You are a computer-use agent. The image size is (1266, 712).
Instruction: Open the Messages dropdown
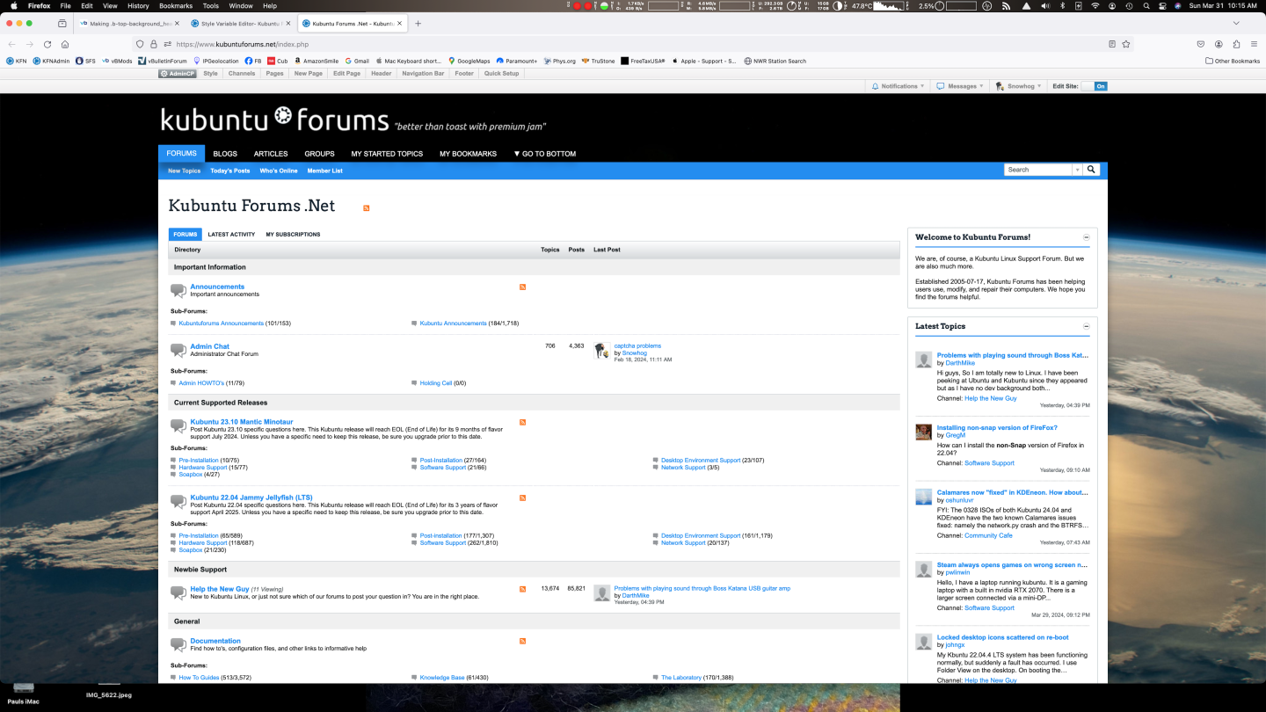(x=959, y=86)
